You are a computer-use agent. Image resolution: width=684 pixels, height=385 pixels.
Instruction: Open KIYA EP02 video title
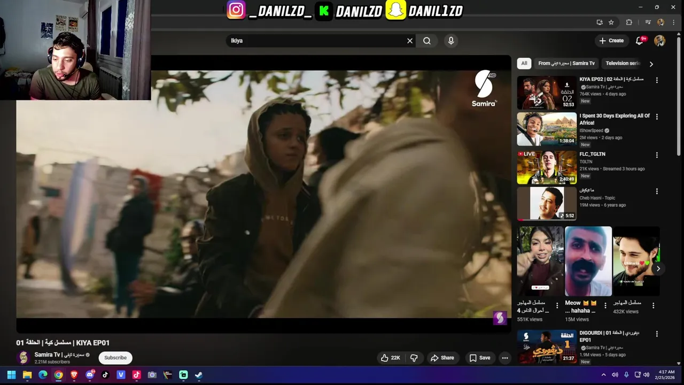612,79
